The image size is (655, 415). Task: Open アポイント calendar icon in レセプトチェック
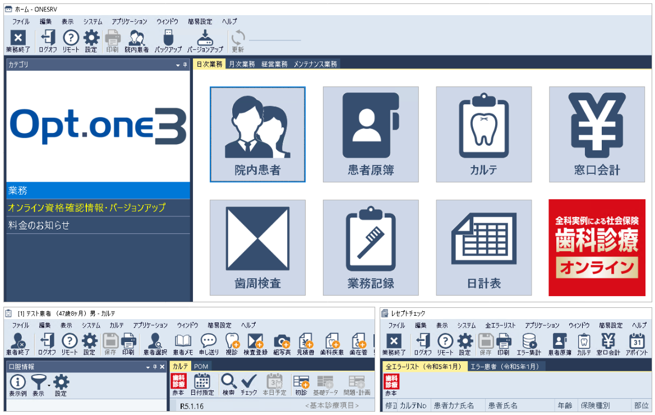pos(636,344)
